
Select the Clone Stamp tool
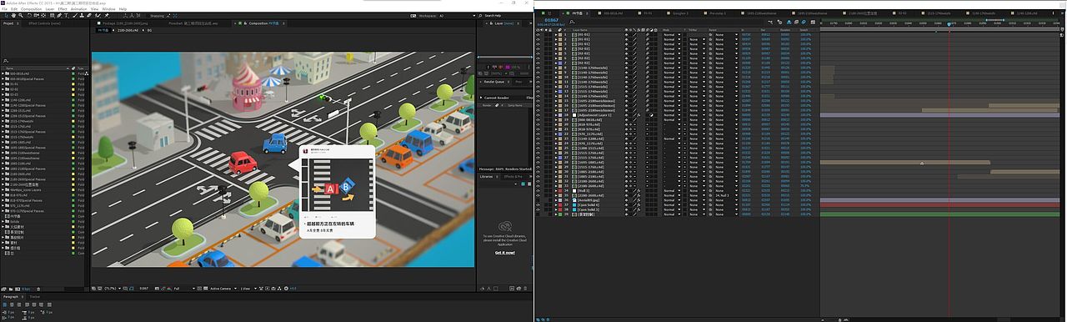point(82,15)
